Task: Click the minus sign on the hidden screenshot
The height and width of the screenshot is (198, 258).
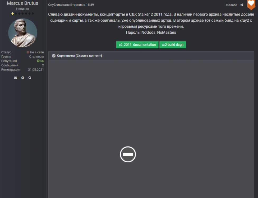Action: pyautogui.click(x=128, y=154)
